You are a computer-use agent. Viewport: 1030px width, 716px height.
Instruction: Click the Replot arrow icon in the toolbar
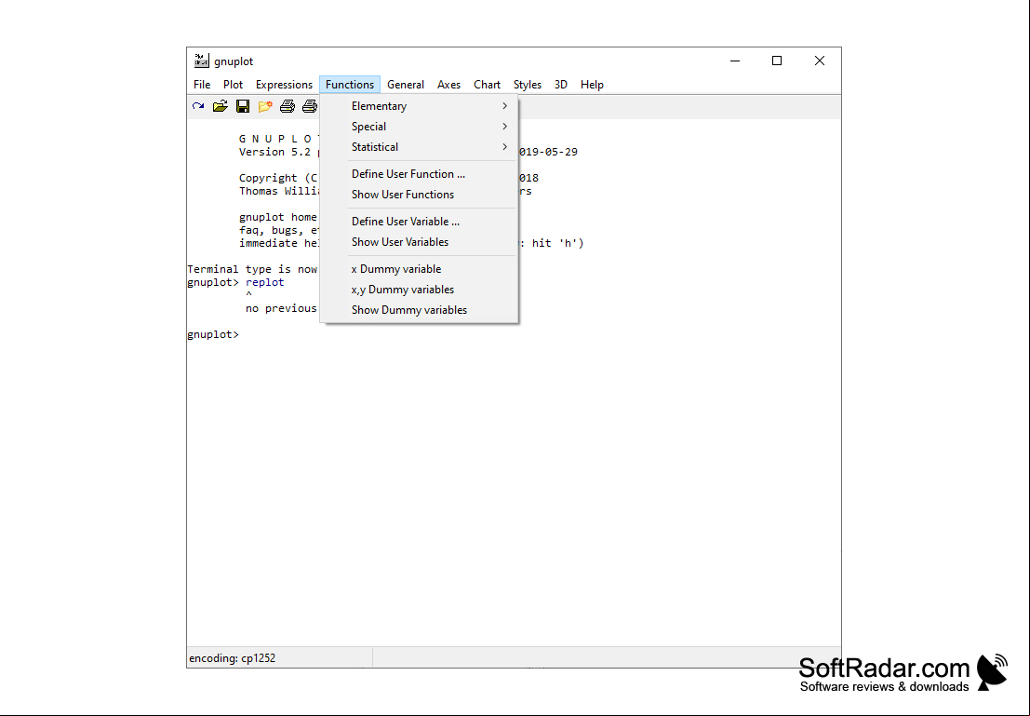coord(198,106)
